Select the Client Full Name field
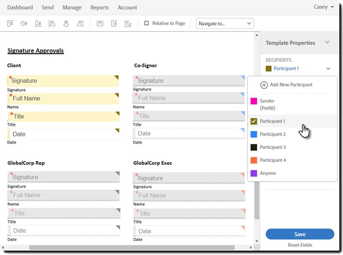Image resolution: width=343 pixels, height=255 pixels. coord(63,99)
